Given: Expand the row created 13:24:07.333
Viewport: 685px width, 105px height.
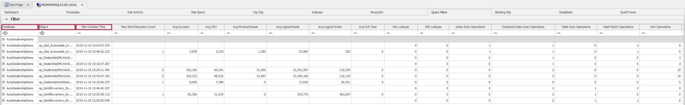Looking at the screenshot, I should [3, 45].
